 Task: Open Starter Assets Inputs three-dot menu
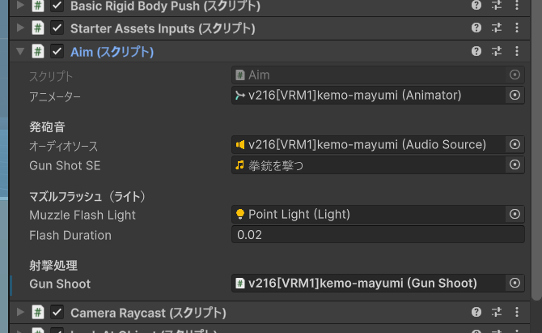517,28
